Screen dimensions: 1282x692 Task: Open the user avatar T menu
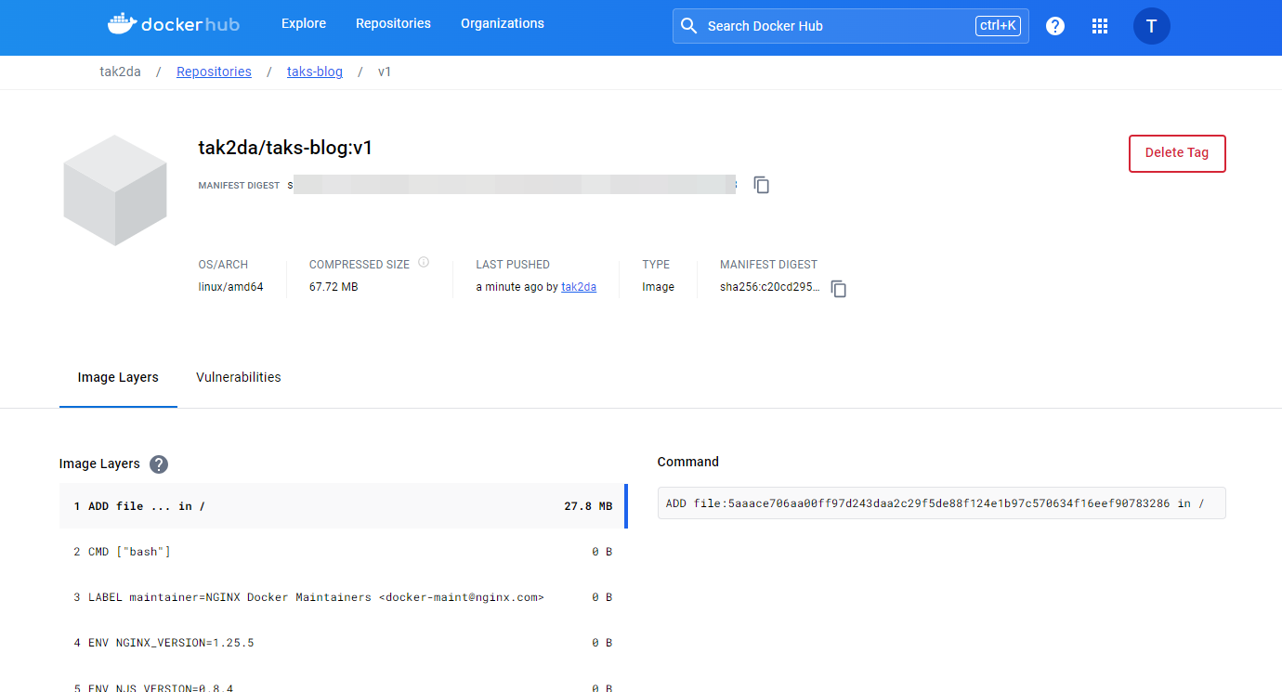(x=1152, y=26)
